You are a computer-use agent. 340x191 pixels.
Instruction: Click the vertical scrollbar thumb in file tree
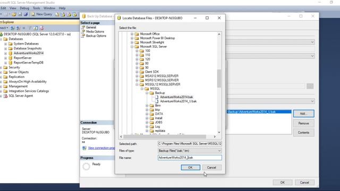[x=219, y=79]
